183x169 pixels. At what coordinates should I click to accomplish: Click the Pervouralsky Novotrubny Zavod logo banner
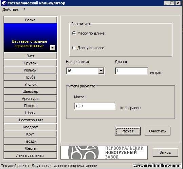tap(104, 152)
